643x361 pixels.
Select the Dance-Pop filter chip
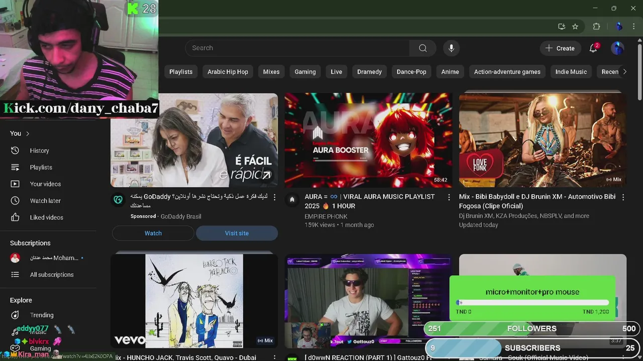[x=411, y=72]
